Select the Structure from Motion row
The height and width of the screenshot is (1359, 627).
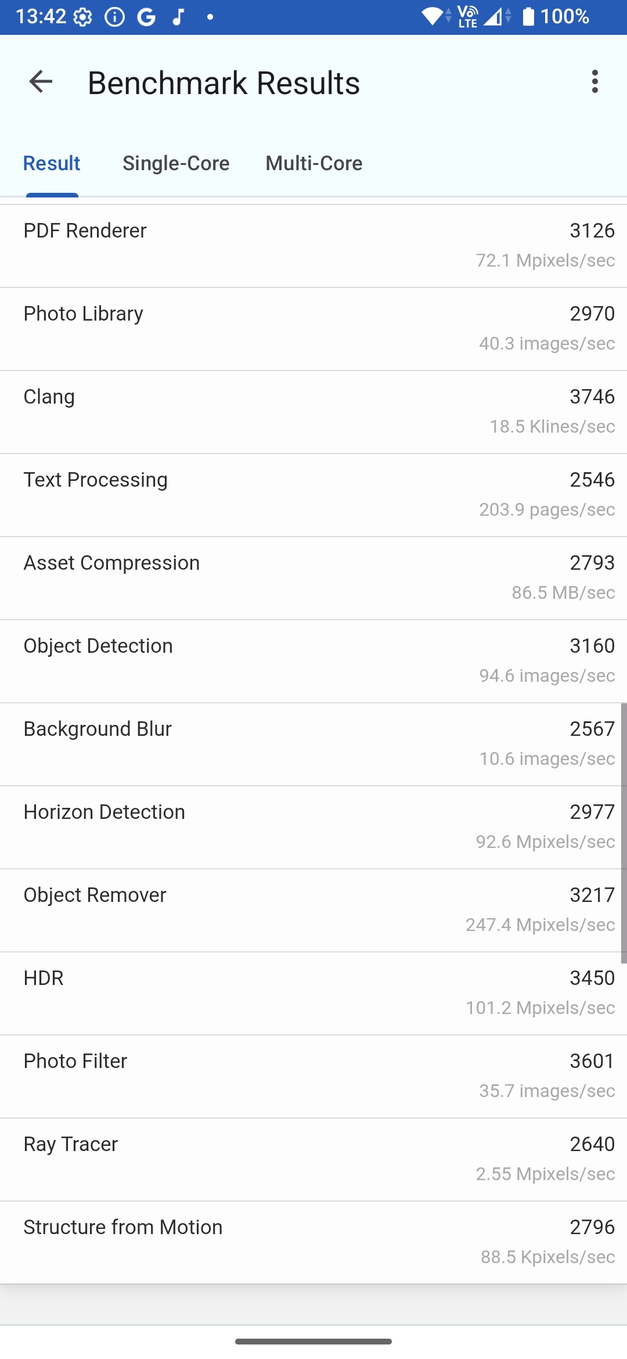[x=313, y=1242]
